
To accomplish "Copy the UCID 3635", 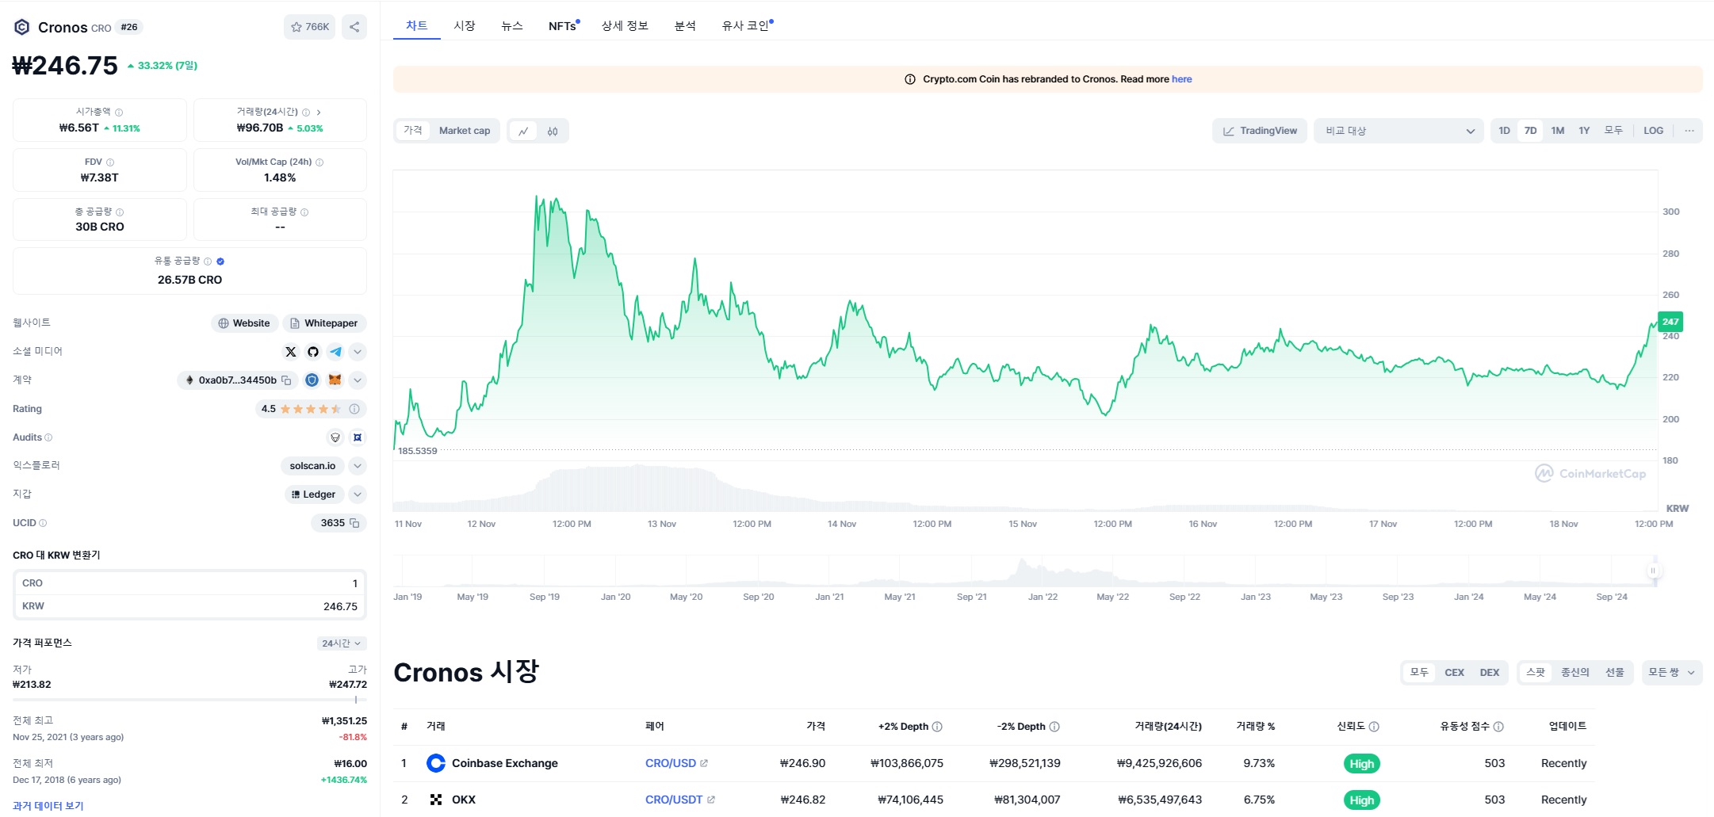I will pyautogui.click(x=354, y=523).
